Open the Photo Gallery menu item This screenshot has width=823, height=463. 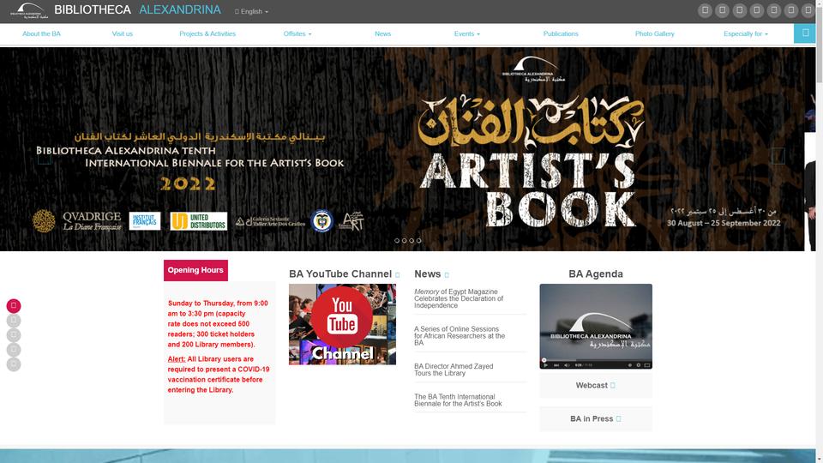click(x=654, y=33)
